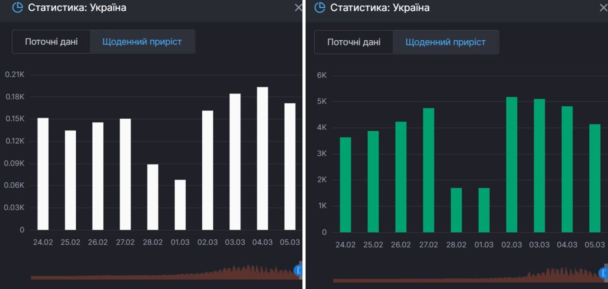The height and width of the screenshot is (289, 608).
Task: Click the green bar for 28.02
Action: point(456,210)
